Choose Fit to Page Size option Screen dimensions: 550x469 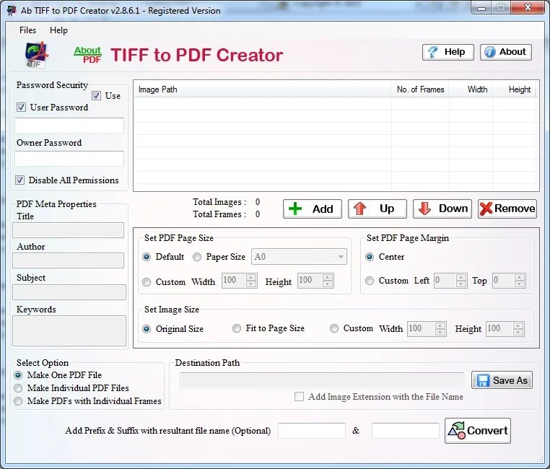[237, 328]
